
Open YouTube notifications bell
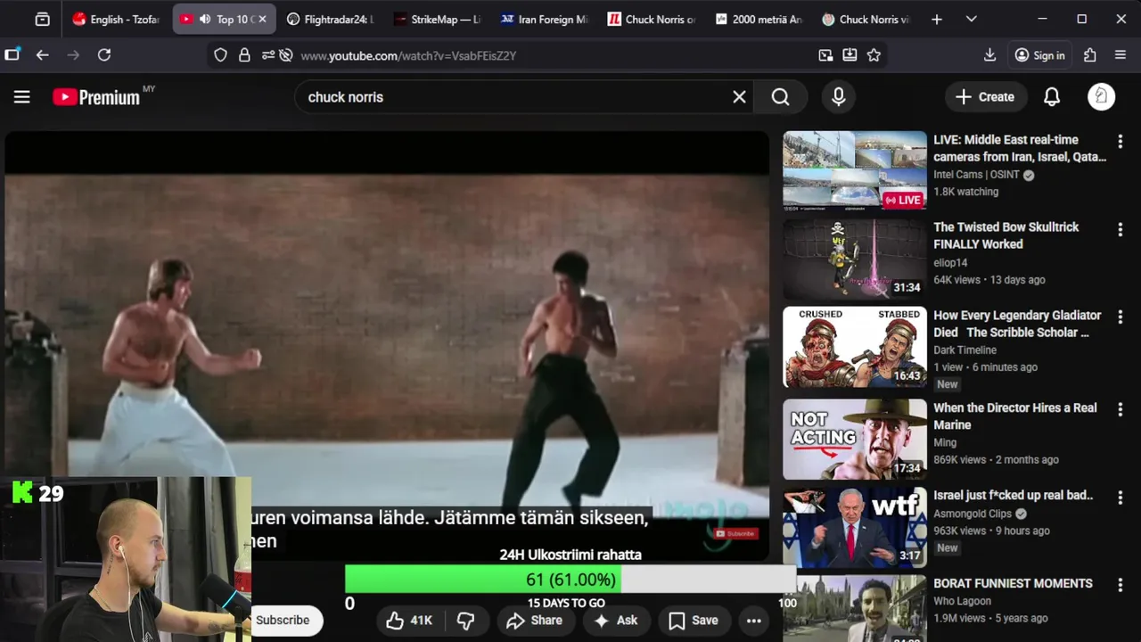(x=1052, y=97)
